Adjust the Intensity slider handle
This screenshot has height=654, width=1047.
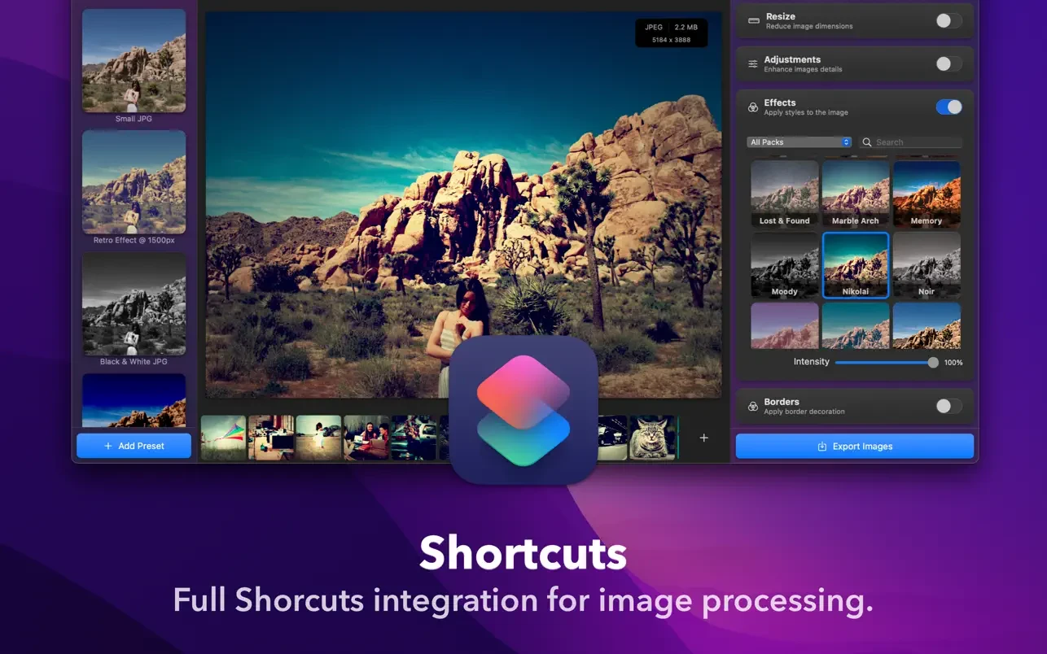pyautogui.click(x=933, y=362)
